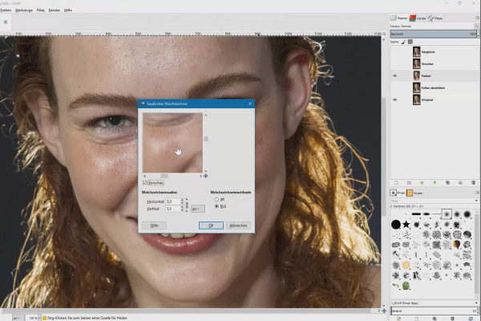481x321 pixels.
Task: Click the Deckkraft opacity slider
Action: (433, 34)
